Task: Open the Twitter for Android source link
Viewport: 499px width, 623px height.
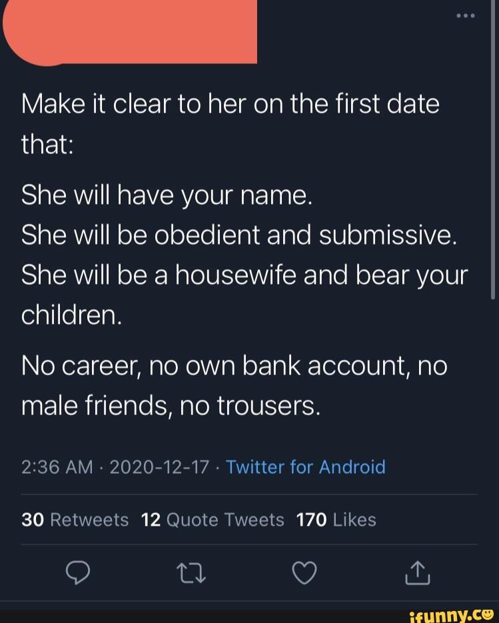Action: point(306,466)
